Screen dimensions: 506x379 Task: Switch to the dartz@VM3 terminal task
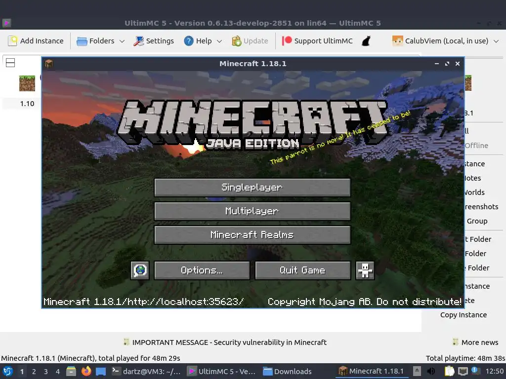pyautogui.click(x=146, y=371)
